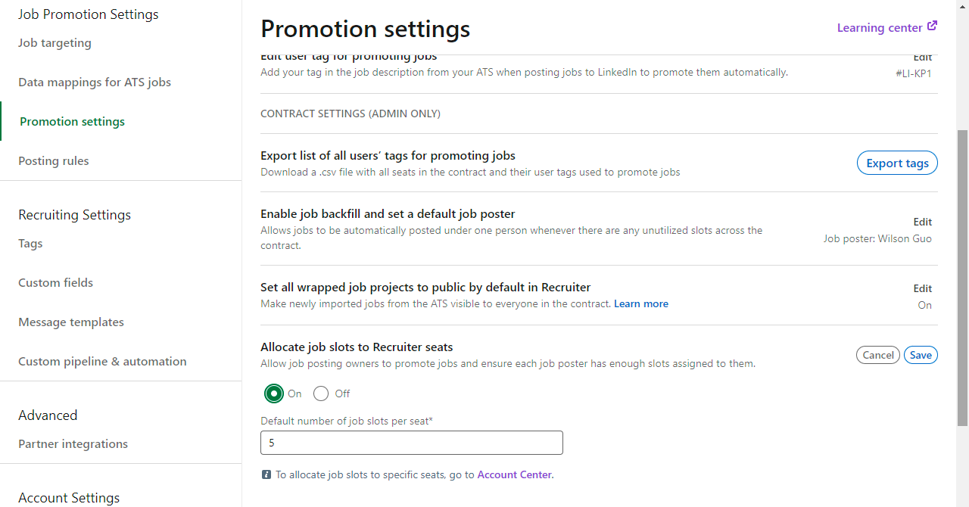The height and width of the screenshot is (507, 969).
Task: Open Job targeting settings
Action: point(55,43)
